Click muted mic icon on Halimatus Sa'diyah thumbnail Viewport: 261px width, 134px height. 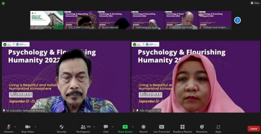click(133, 28)
